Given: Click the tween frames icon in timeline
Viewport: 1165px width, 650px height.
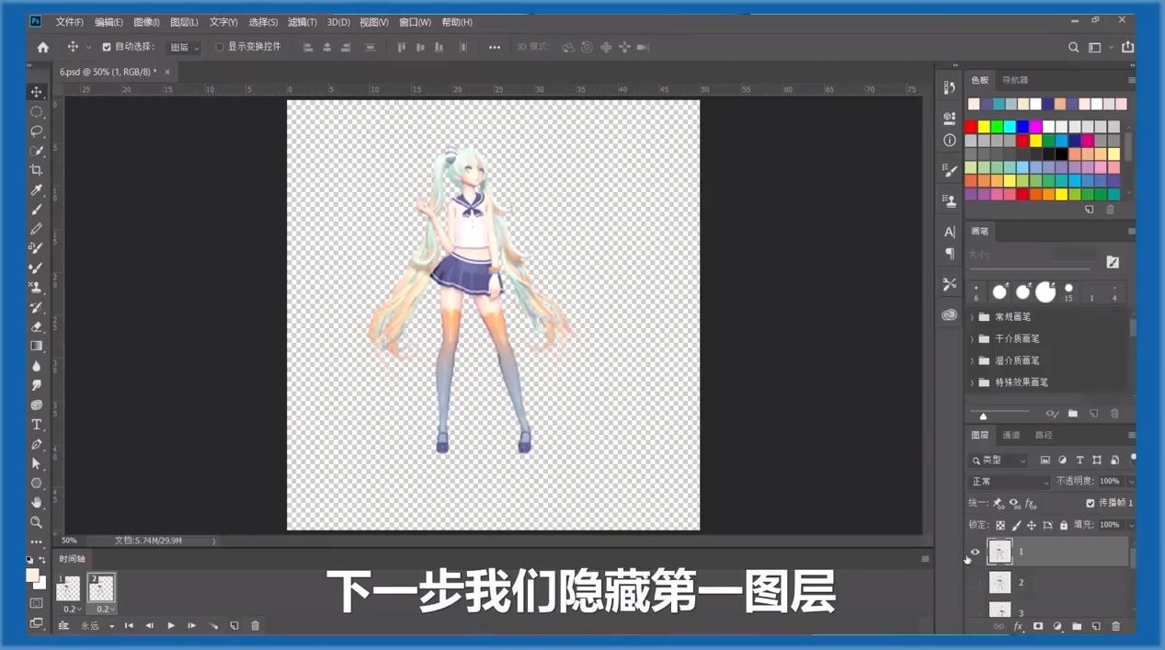Looking at the screenshot, I should [x=213, y=626].
